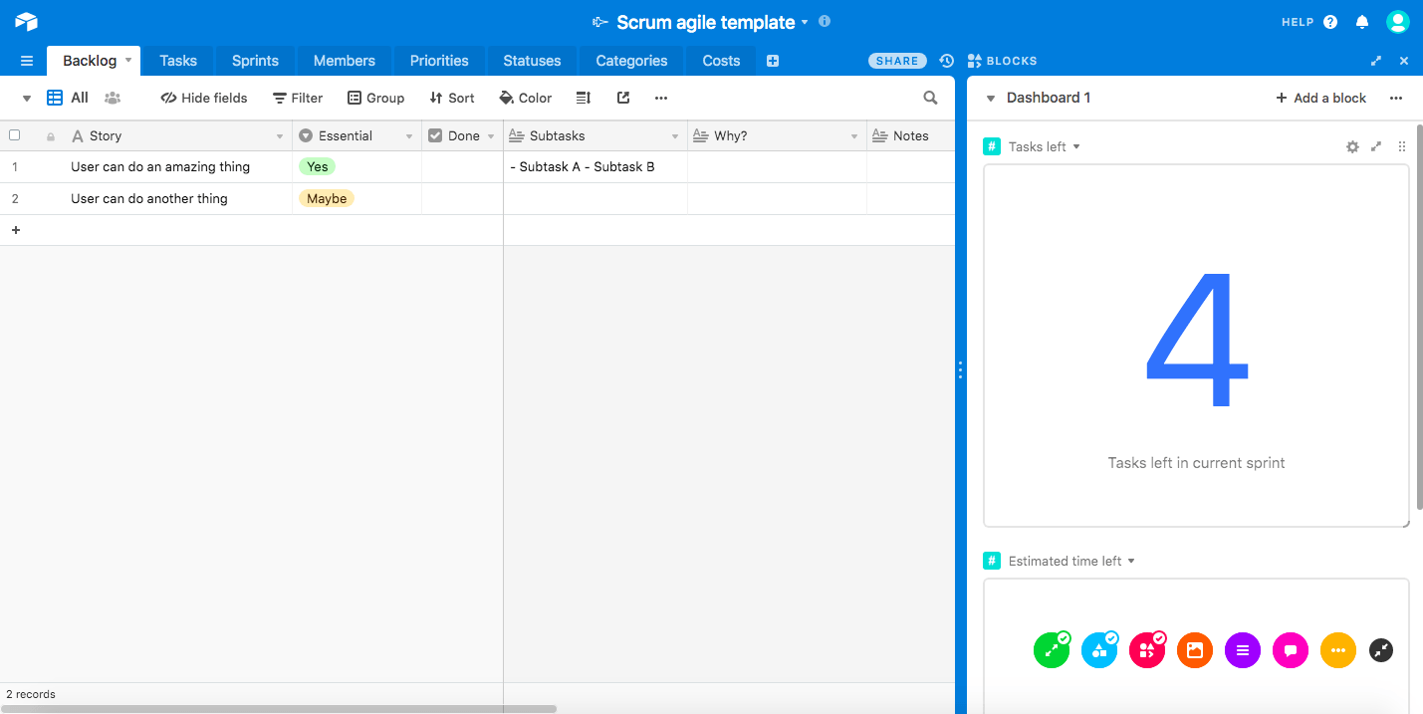Viewport: 1423px width, 714px height.
Task: Open the Color button in toolbar
Action: click(x=526, y=98)
